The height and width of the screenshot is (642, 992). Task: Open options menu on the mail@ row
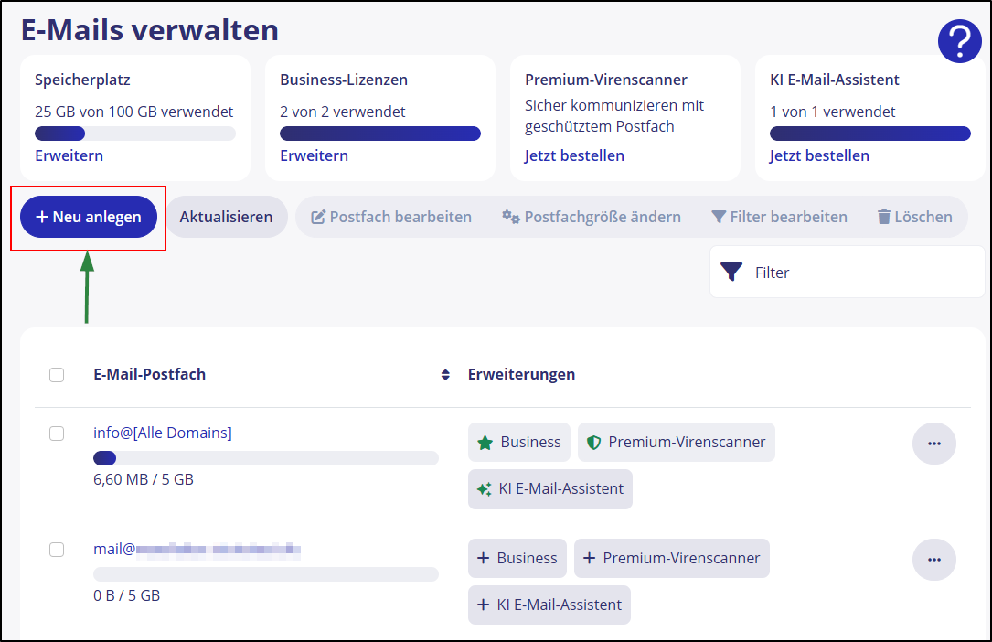click(x=934, y=559)
